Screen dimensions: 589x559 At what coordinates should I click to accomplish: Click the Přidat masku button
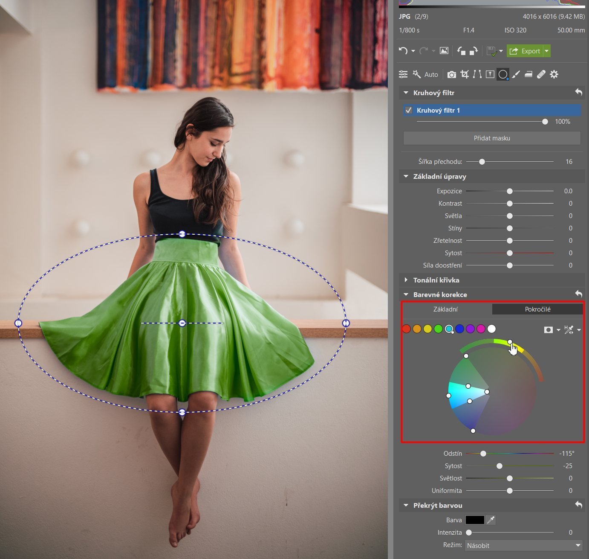click(492, 138)
